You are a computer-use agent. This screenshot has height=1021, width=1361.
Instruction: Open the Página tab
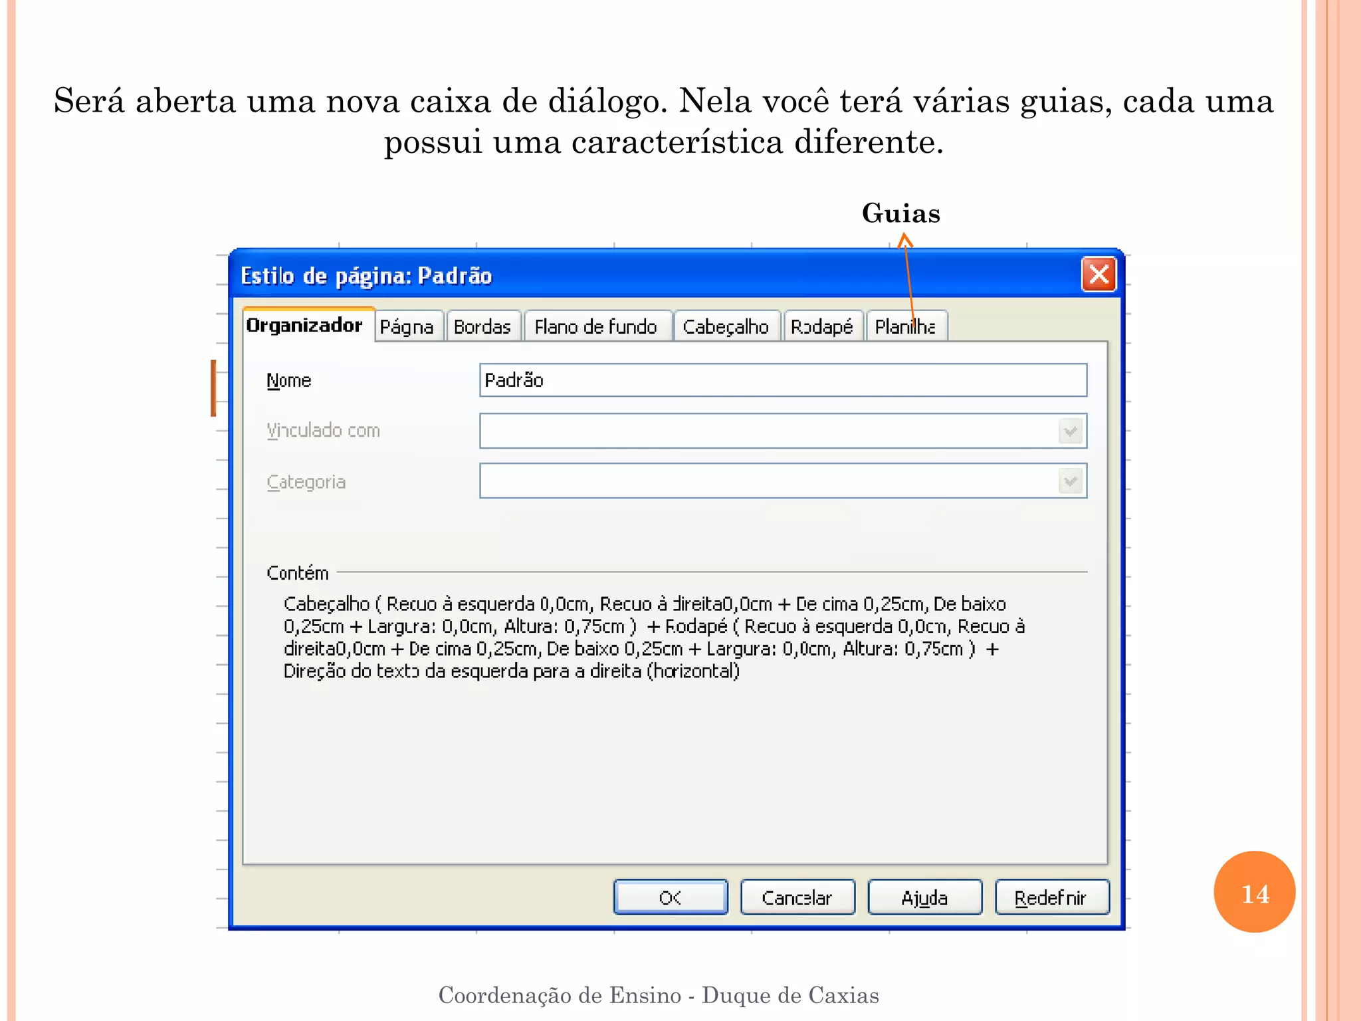click(x=407, y=326)
